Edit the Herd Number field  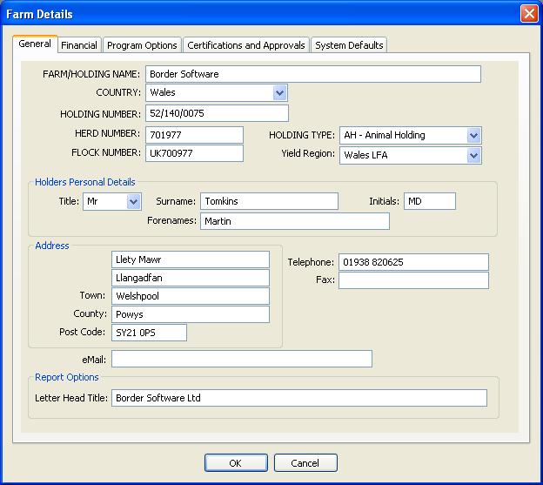[194, 135]
